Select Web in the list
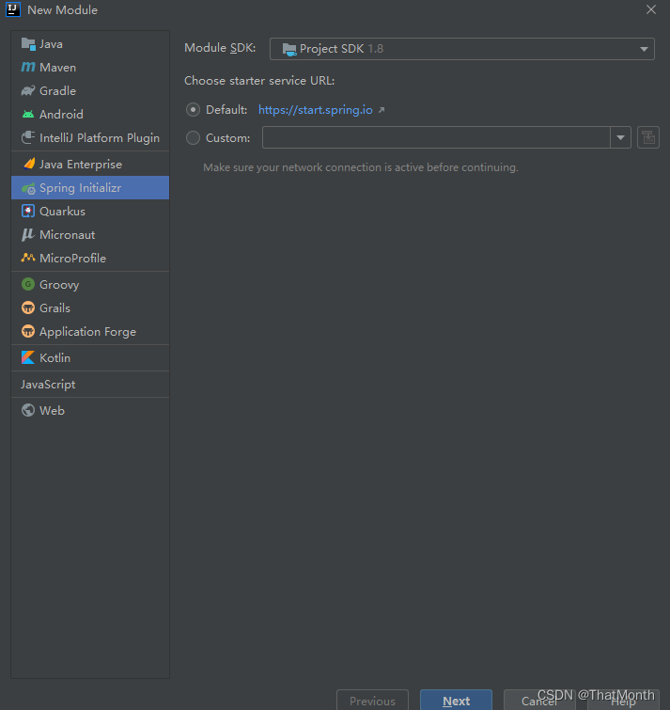 point(90,410)
